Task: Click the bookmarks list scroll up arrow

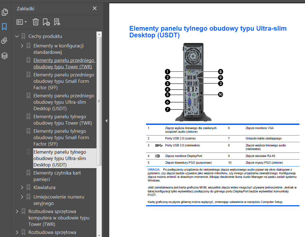Action: tap(99, 34)
